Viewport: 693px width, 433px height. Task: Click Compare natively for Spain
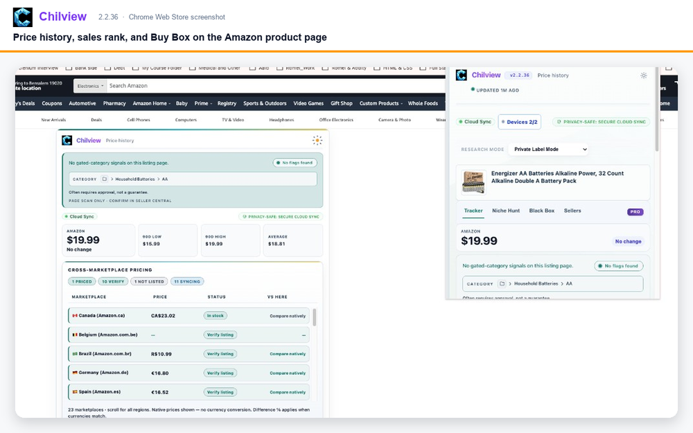(288, 392)
